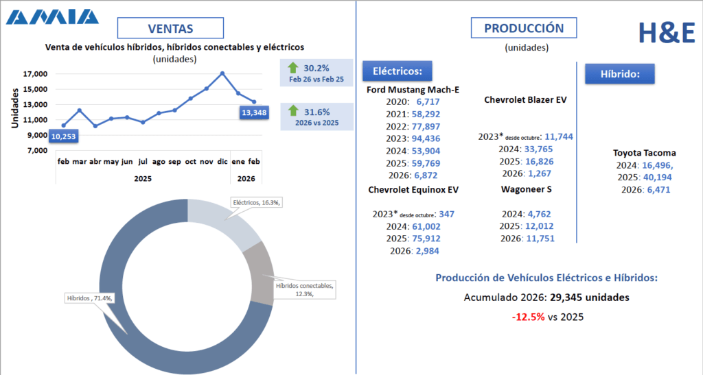Click the Eléctricos 16.3% callout label
The image size is (703, 375).
(257, 203)
